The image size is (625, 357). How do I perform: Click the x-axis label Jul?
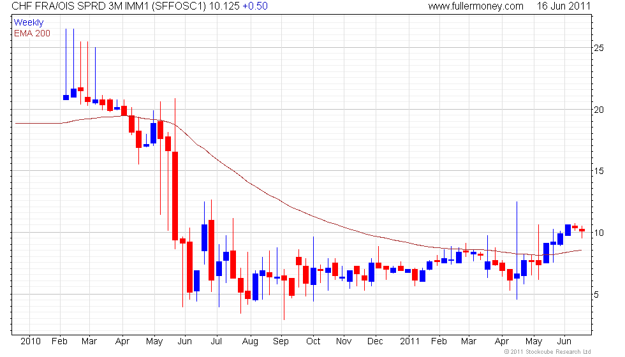click(x=216, y=342)
